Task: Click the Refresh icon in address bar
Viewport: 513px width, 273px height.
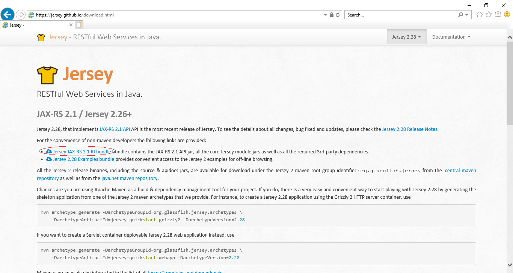Action: click(338, 15)
